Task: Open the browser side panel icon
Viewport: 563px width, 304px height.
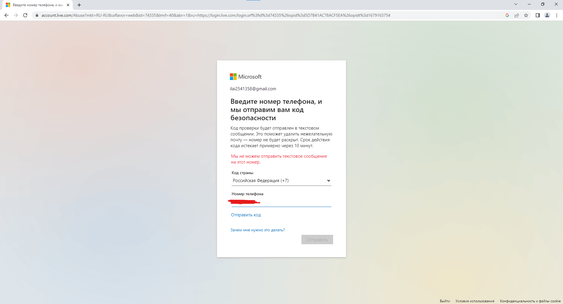Action: 538,15
